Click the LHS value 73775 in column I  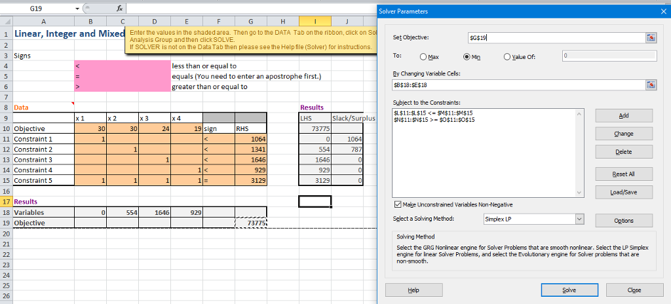(x=315, y=128)
